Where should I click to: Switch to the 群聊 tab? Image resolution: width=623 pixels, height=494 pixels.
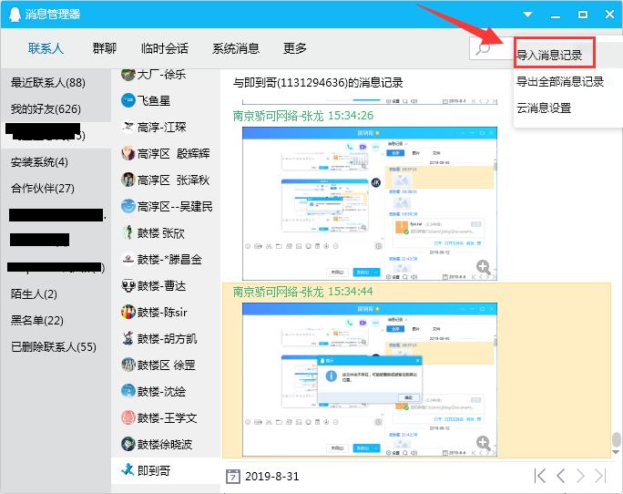tap(104, 48)
